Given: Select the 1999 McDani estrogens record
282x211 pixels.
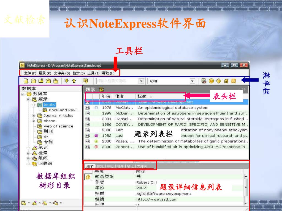Looking at the screenshot, I should [167, 113].
